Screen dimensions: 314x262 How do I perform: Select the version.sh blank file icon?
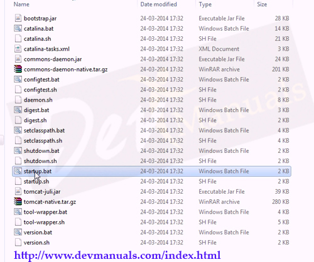tap(18, 243)
